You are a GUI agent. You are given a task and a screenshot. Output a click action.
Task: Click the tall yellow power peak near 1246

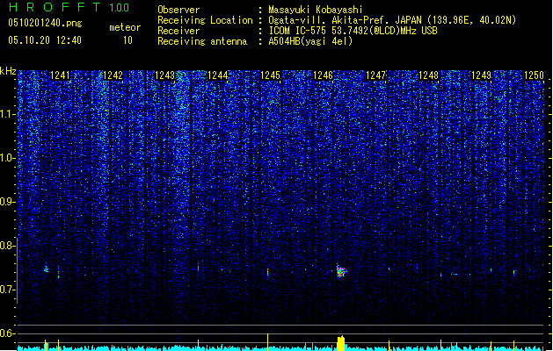341,343
